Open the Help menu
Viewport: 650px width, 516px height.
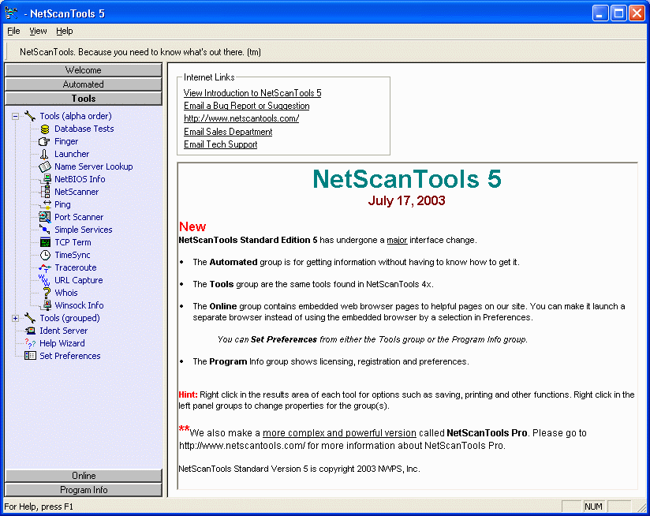[64, 31]
